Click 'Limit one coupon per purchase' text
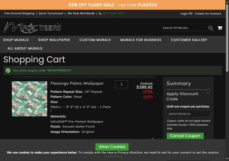The image size is (229, 161). pos(188,106)
